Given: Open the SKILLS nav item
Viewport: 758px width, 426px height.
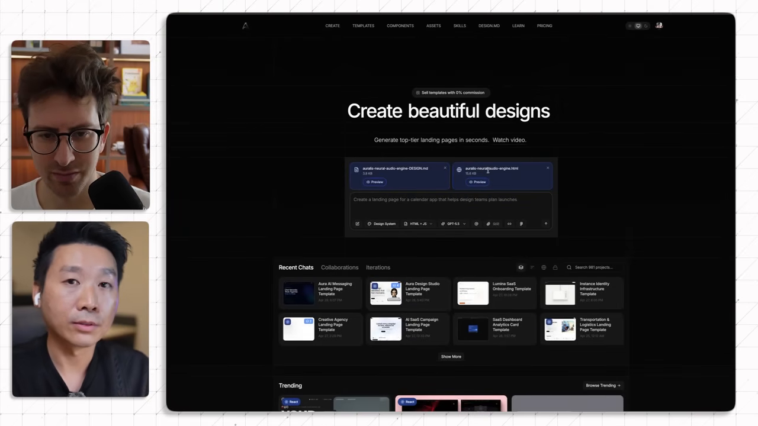Looking at the screenshot, I should [460, 26].
